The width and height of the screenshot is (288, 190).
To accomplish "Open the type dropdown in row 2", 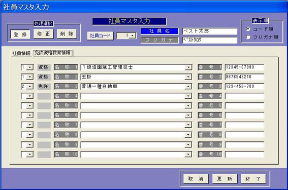I will (x=30, y=77).
